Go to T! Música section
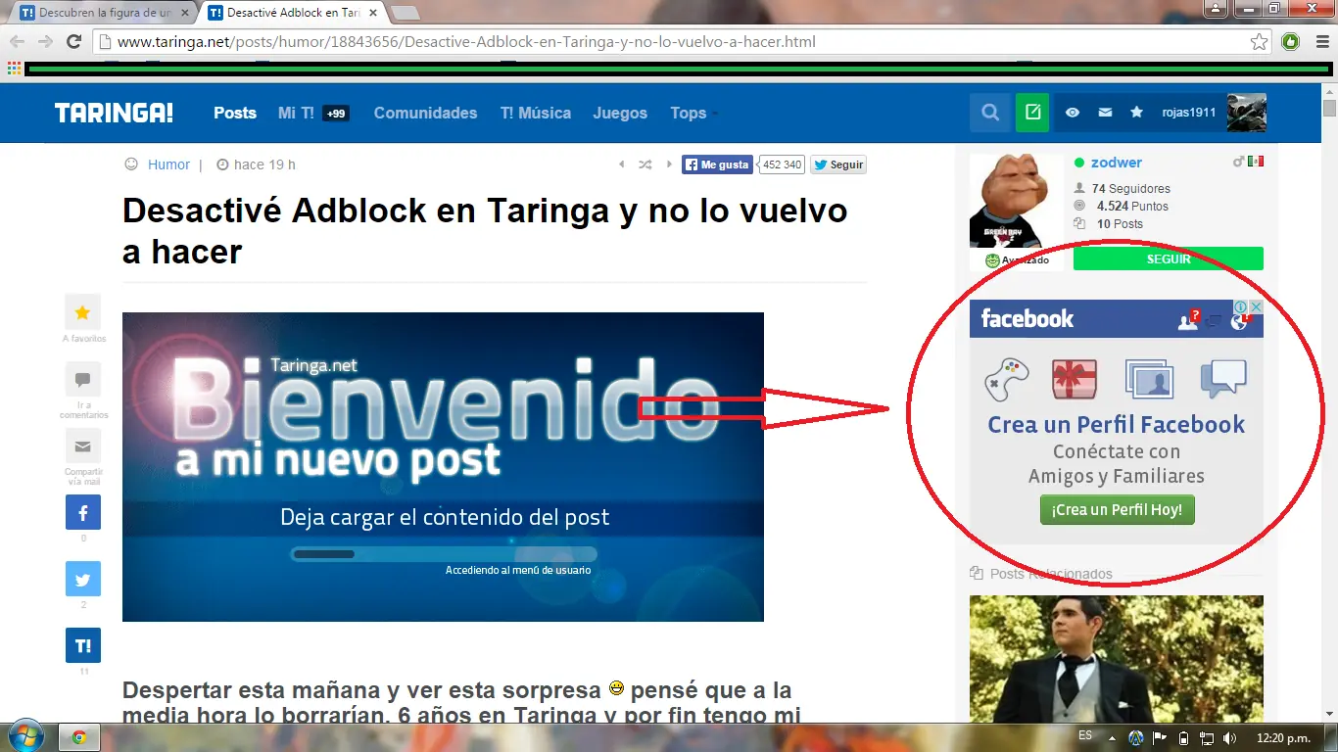Image resolution: width=1338 pixels, height=752 pixels. tap(536, 113)
